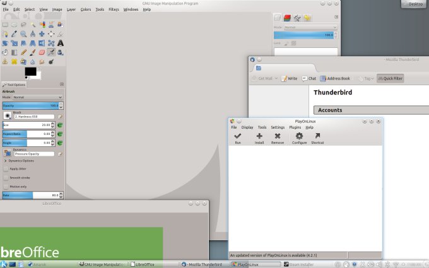429x268 pixels.
Task: Select the Select by Color tool
Action: (42, 25)
